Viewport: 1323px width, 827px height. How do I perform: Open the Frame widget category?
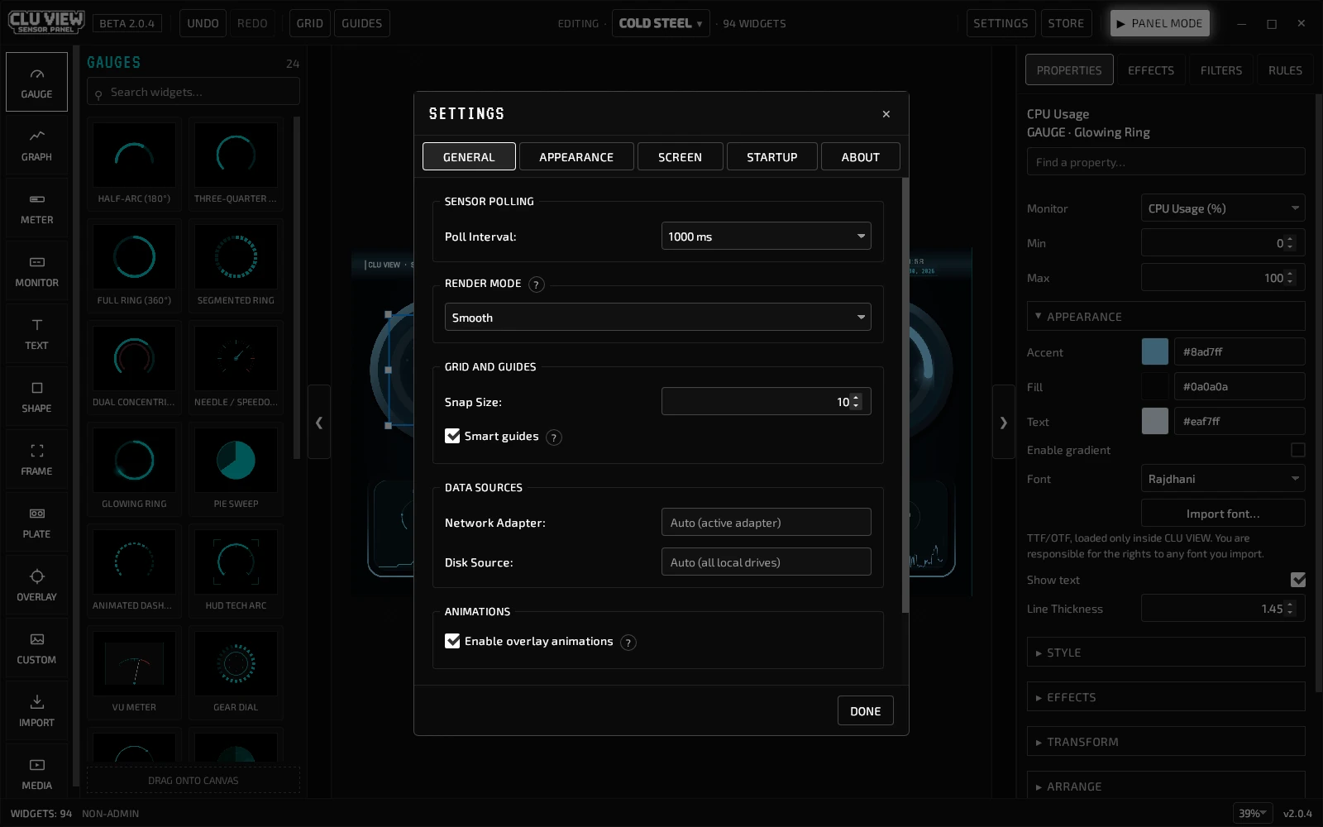36,459
